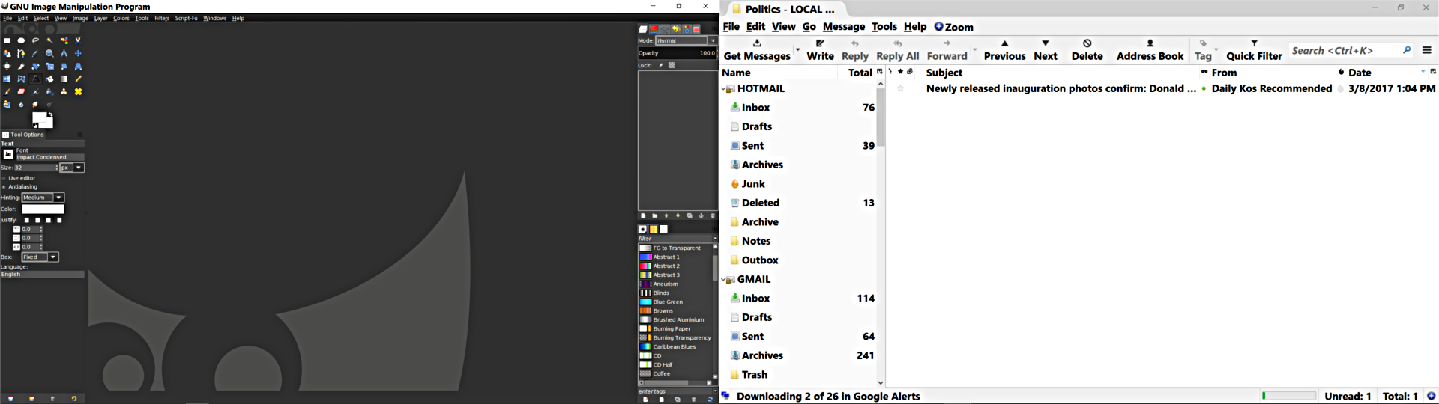Swap foreground and background colors in GIMP
1439x404 pixels.
tap(51, 114)
